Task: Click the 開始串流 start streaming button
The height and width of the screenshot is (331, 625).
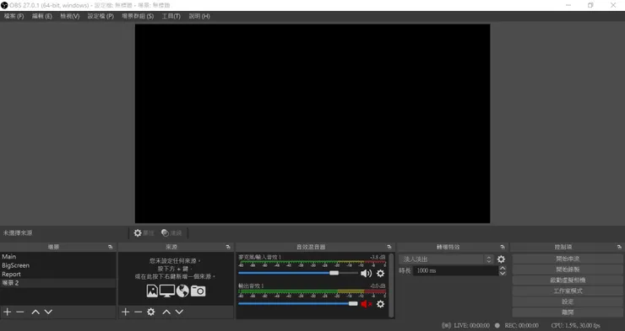Action: click(x=568, y=259)
